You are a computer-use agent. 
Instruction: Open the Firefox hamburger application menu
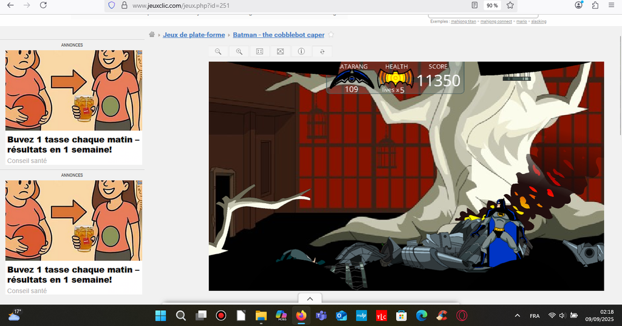611,5
